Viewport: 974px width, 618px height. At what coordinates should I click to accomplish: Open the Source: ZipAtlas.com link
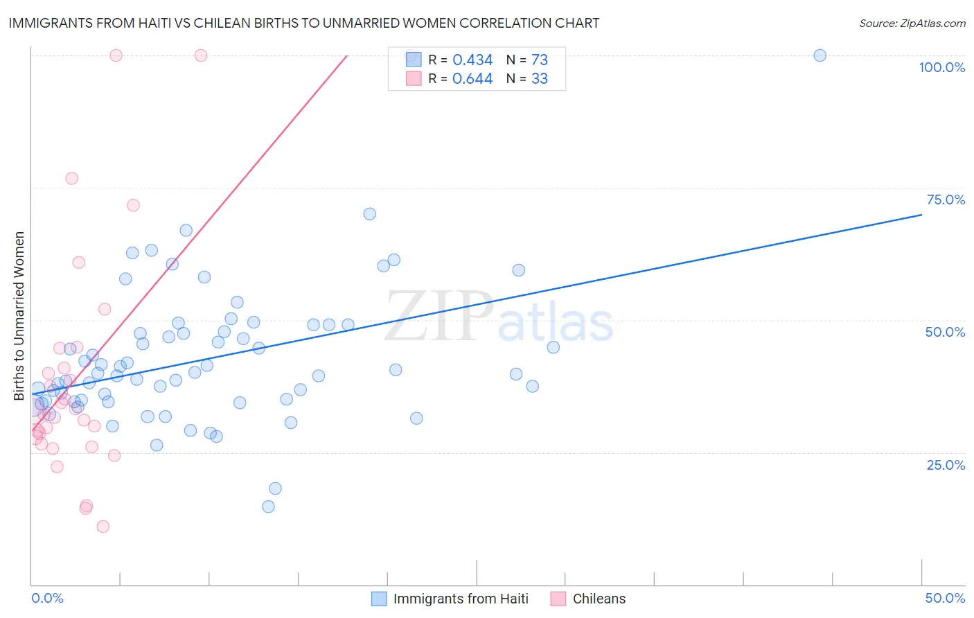(912, 23)
